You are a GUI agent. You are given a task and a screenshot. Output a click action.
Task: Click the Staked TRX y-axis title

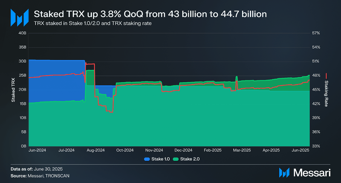(13, 90)
